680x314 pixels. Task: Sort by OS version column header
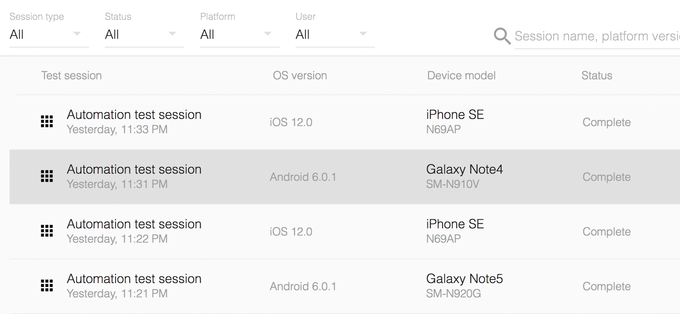pos(300,75)
